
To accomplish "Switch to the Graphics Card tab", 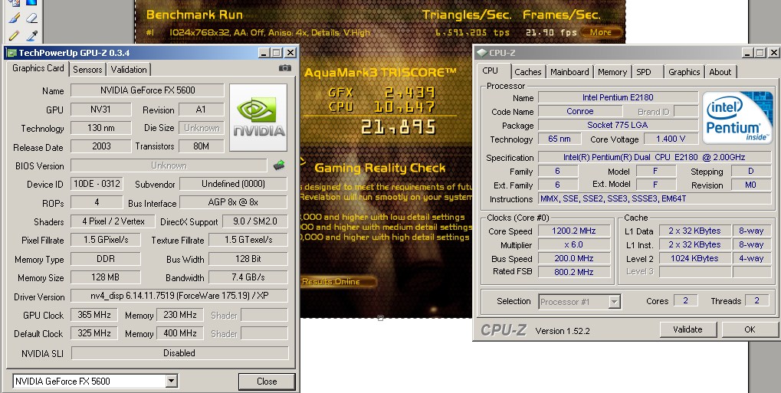I will pos(38,68).
